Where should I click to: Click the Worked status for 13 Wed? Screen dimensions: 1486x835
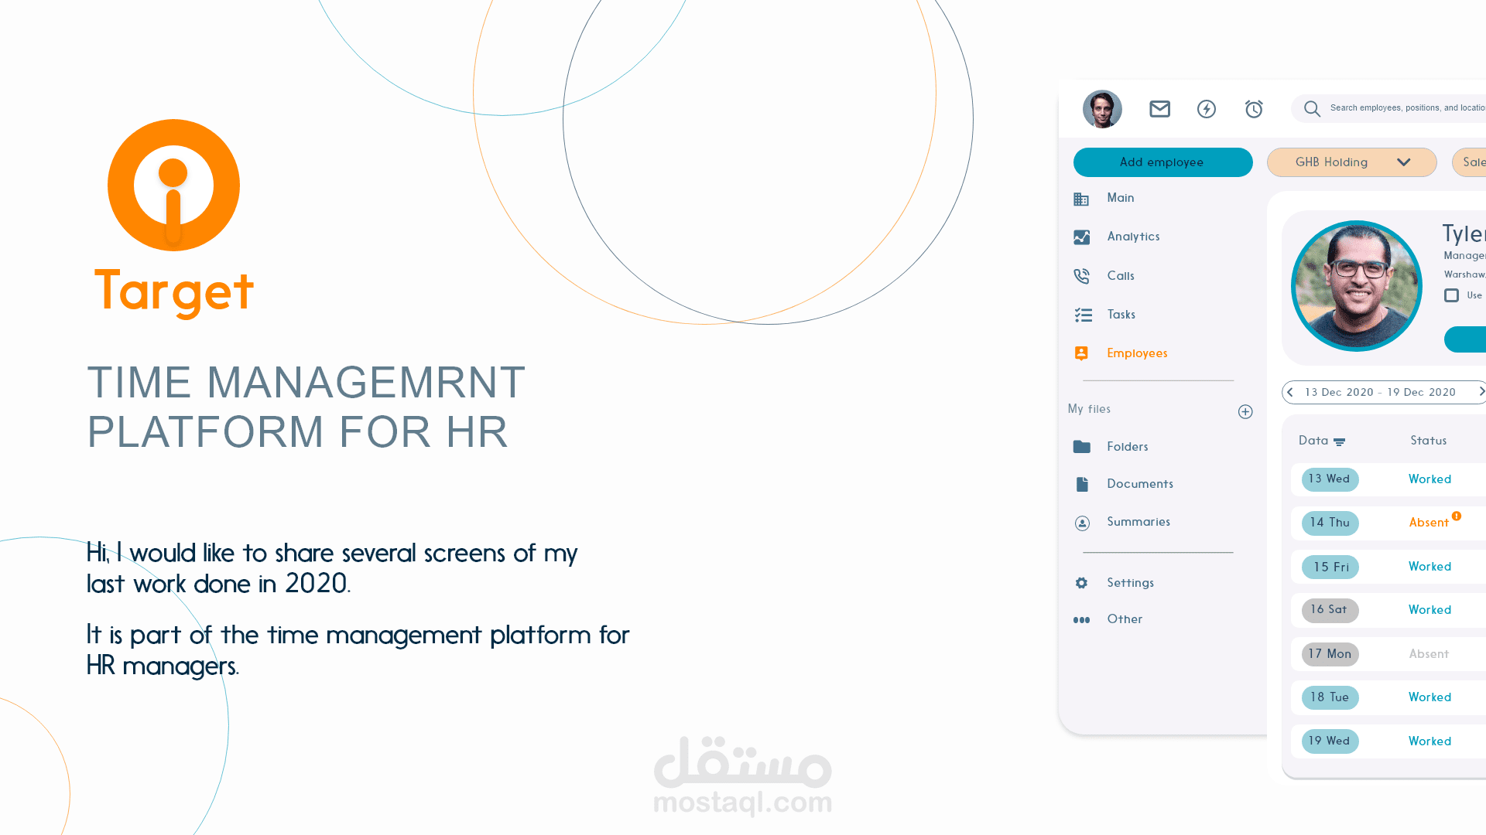click(1430, 479)
